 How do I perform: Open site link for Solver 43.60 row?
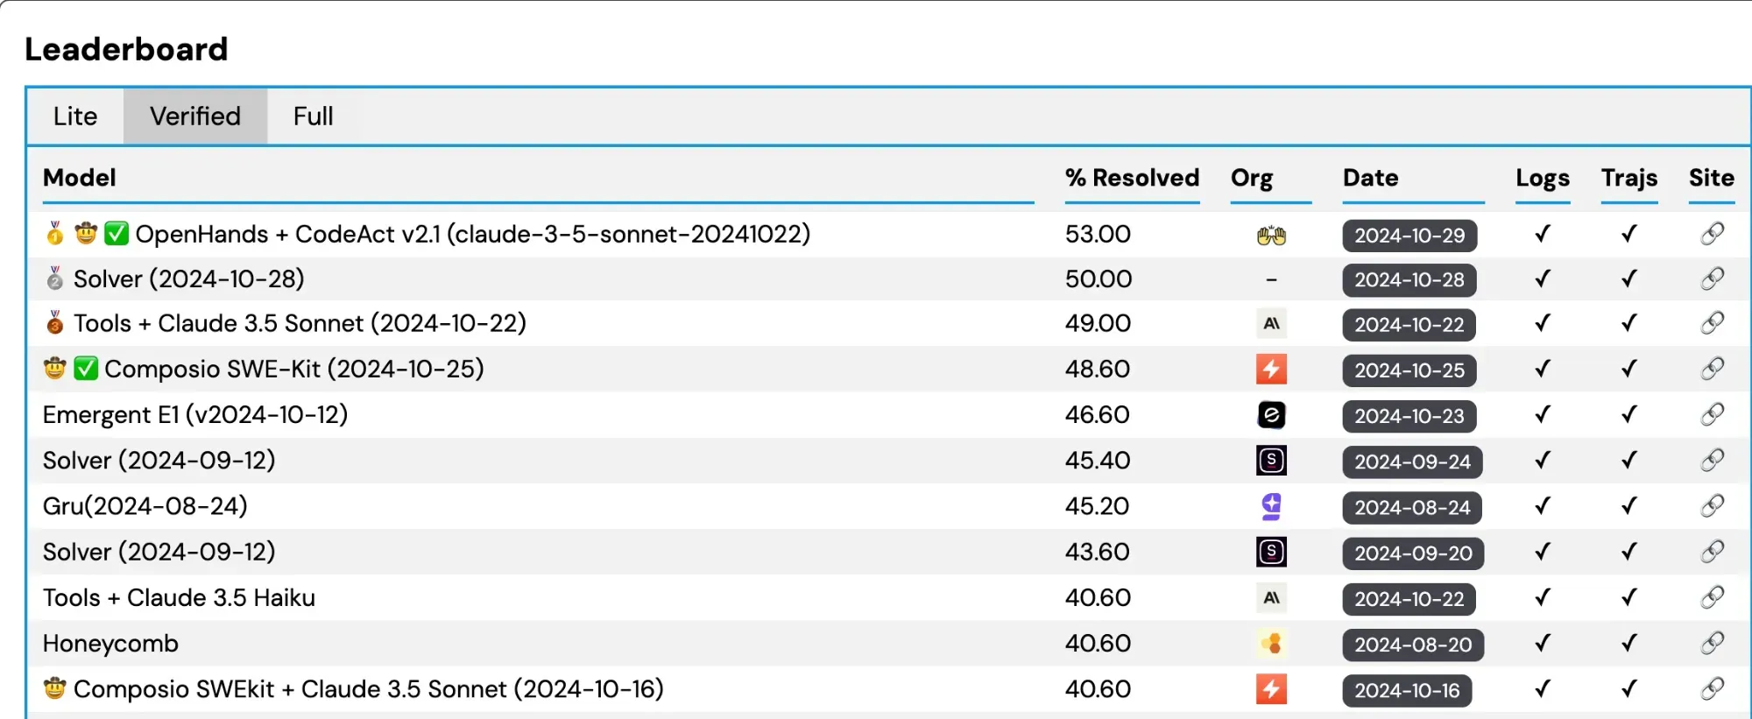[x=1712, y=552]
